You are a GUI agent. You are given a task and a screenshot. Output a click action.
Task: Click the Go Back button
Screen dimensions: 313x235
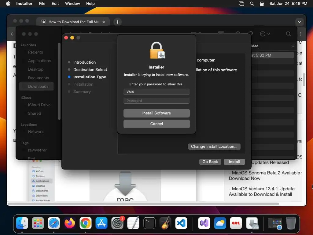coord(210,162)
